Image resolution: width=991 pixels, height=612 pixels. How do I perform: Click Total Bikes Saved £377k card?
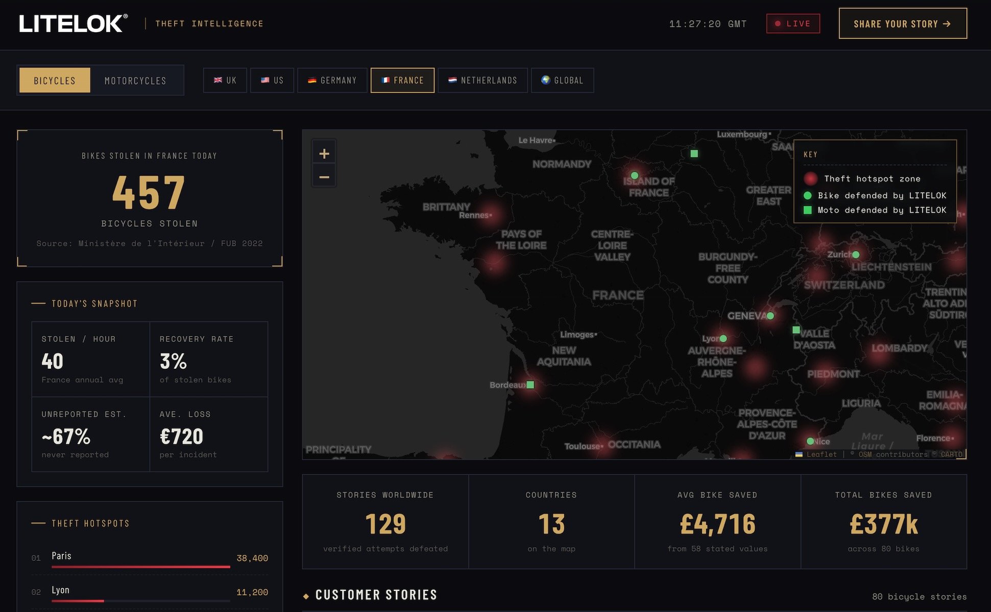(884, 522)
